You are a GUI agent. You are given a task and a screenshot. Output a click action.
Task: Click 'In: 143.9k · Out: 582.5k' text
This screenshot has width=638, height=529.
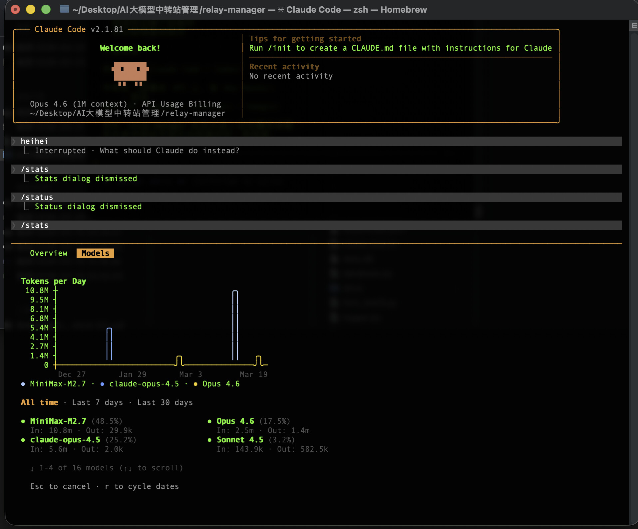[x=272, y=449]
